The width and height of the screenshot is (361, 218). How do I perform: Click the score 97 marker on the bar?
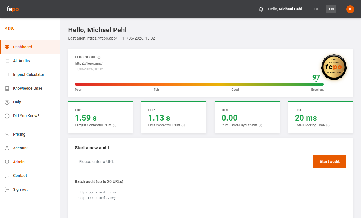tap(316, 78)
